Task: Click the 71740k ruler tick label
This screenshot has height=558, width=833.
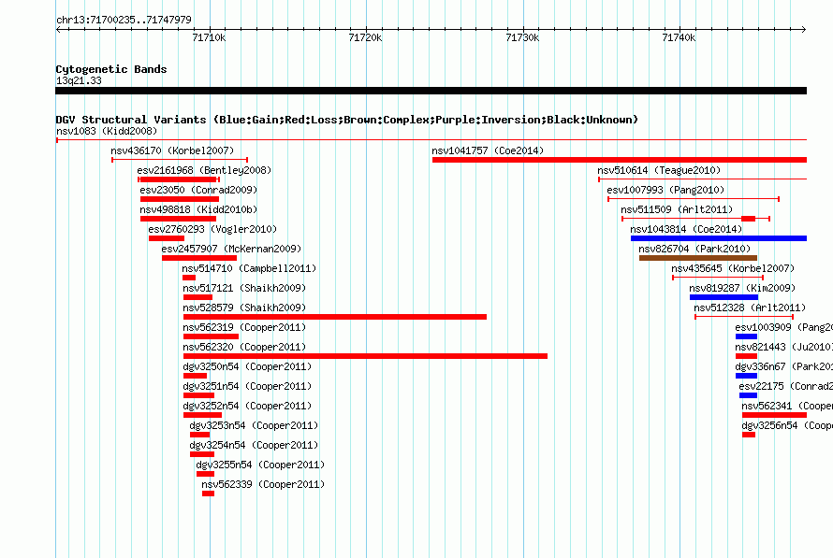Action: (679, 37)
